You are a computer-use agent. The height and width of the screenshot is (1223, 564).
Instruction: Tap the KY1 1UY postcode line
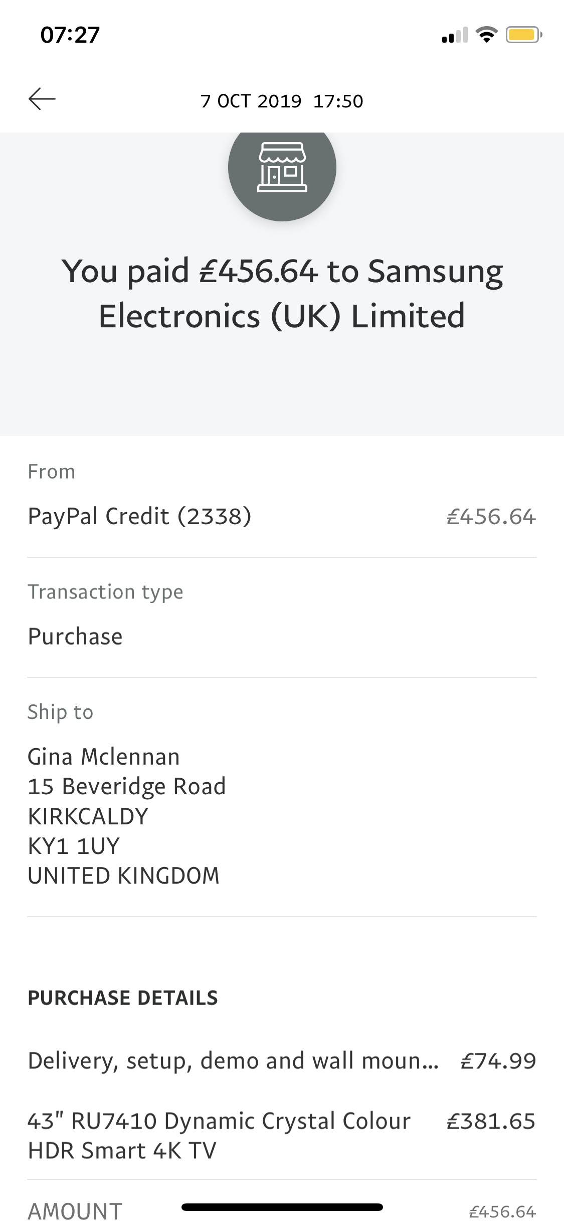[x=74, y=846]
